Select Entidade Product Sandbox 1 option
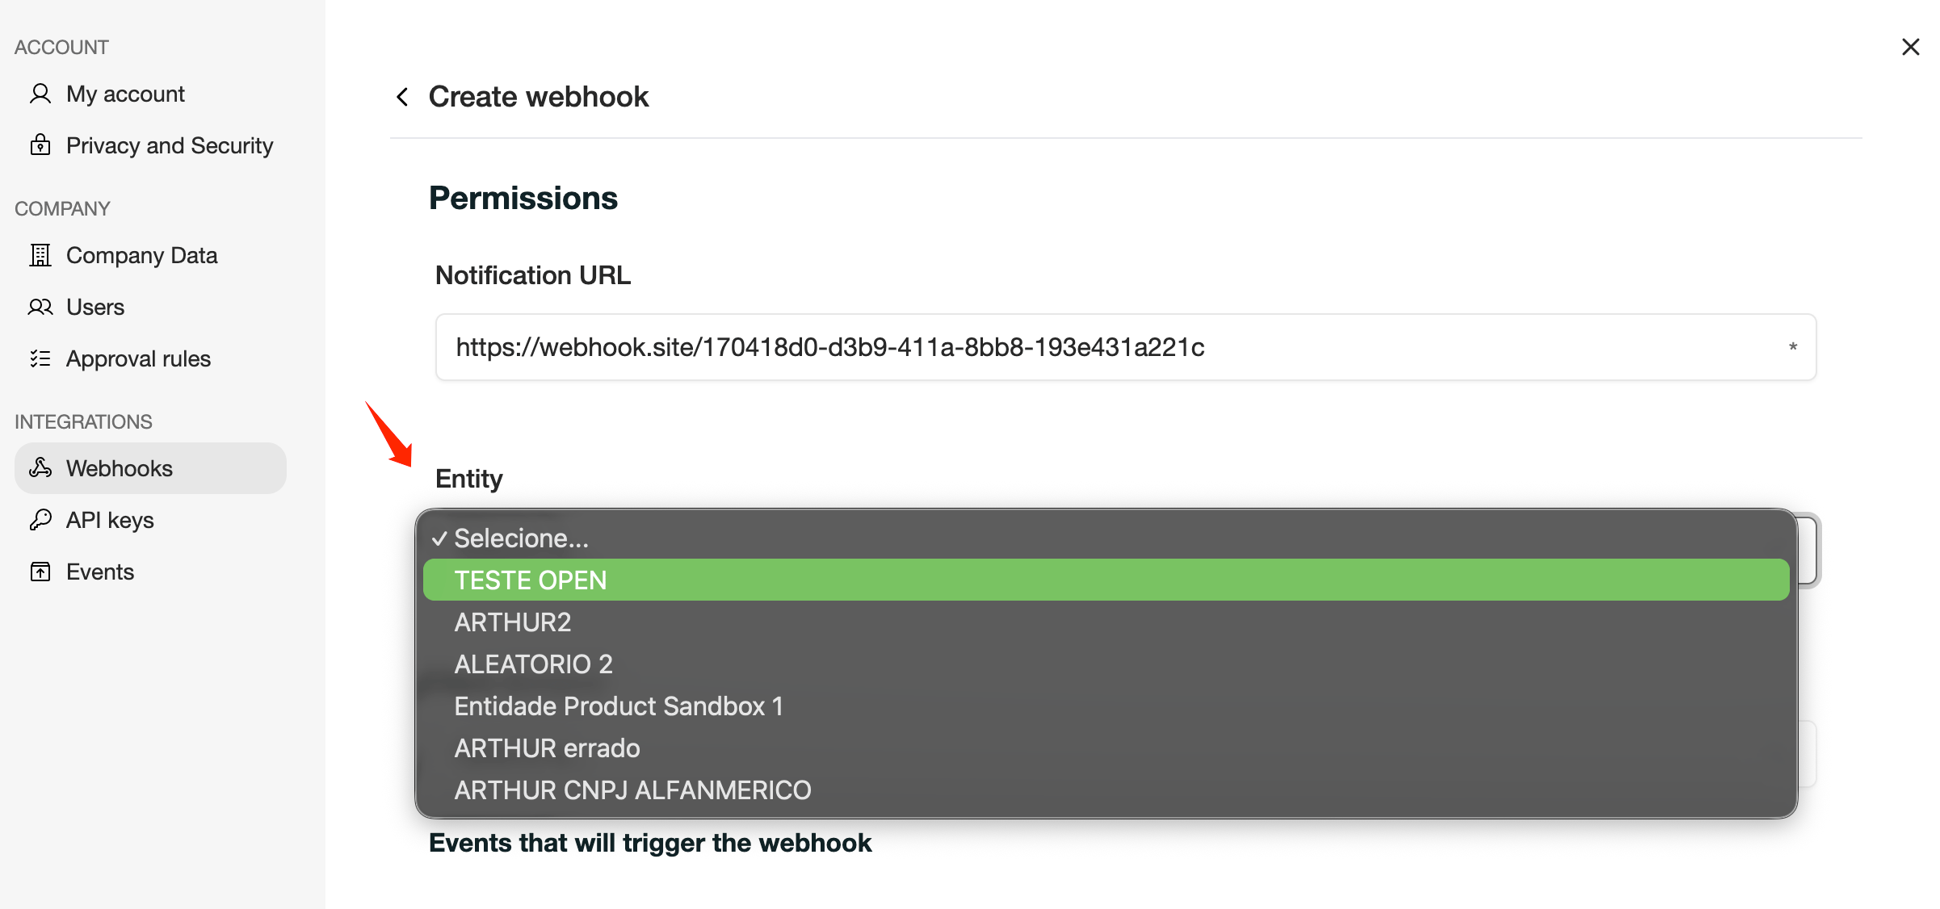This screenshot has height=909, width=1940. (1106, 706)
